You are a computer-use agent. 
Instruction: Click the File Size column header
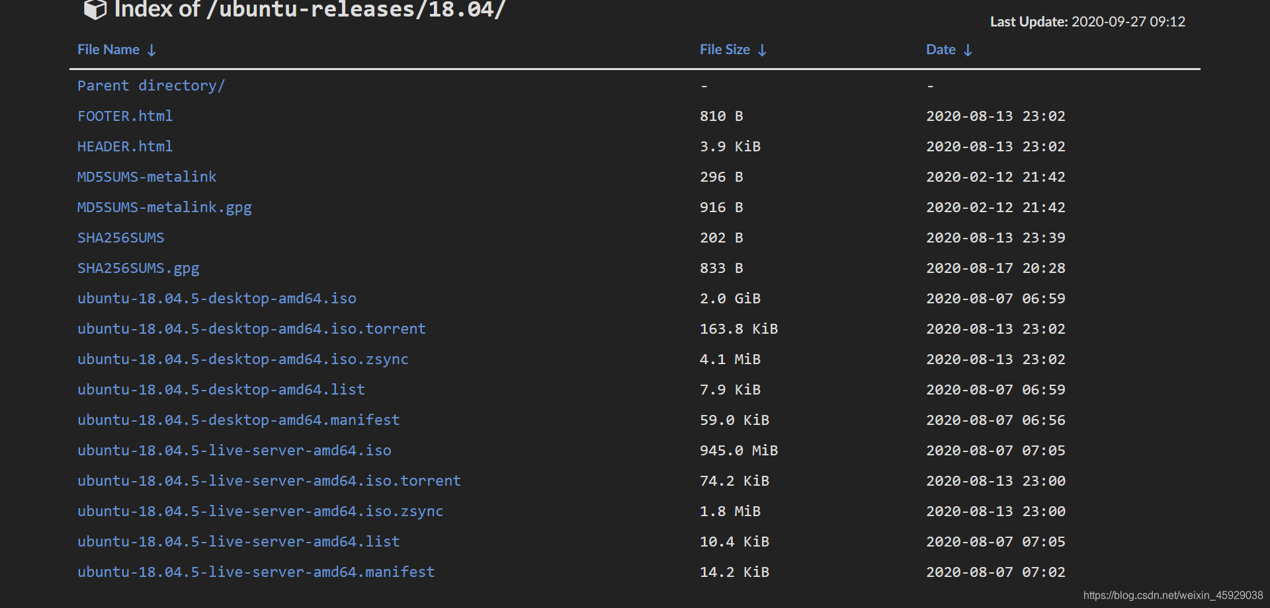(x=725, y=50)
